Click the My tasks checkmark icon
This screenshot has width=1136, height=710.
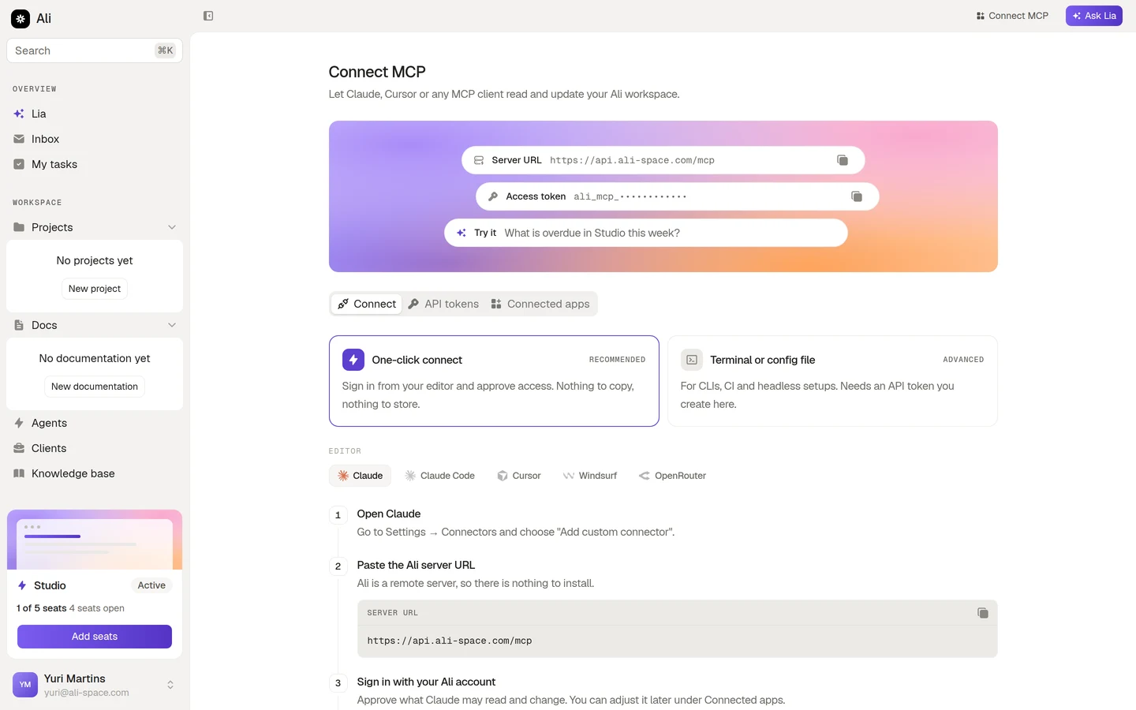click(19, 164)
